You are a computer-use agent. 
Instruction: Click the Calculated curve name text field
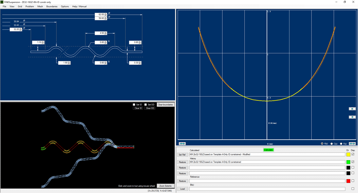pos(267,154)
